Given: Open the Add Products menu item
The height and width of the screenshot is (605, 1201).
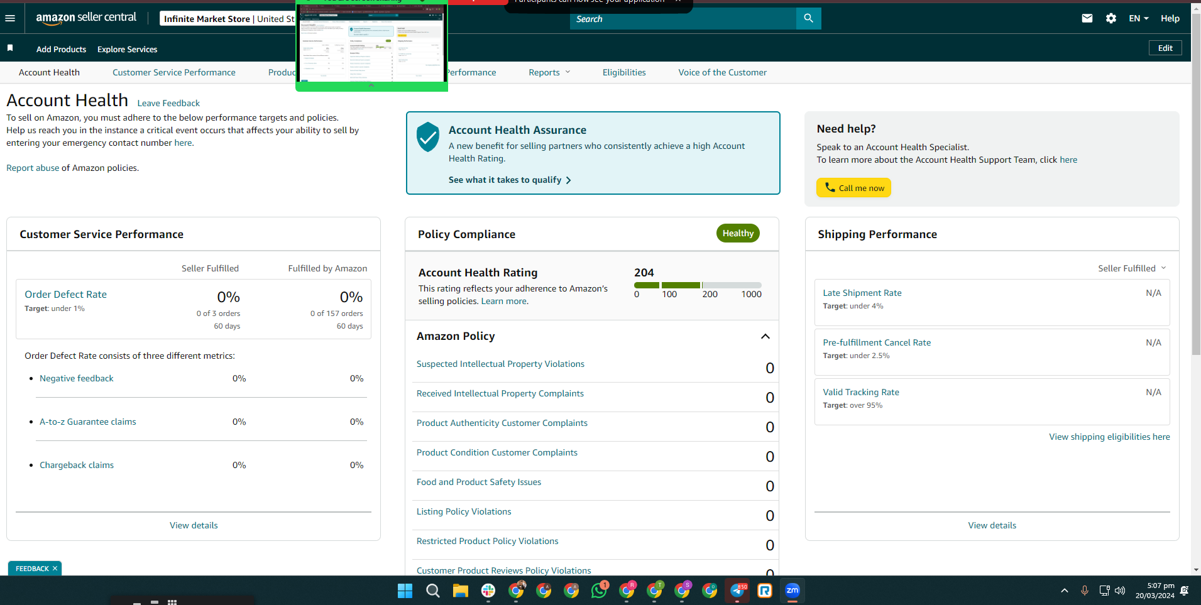Looking at the screenshot, I should pyautogui.click(x=61, y=49).
